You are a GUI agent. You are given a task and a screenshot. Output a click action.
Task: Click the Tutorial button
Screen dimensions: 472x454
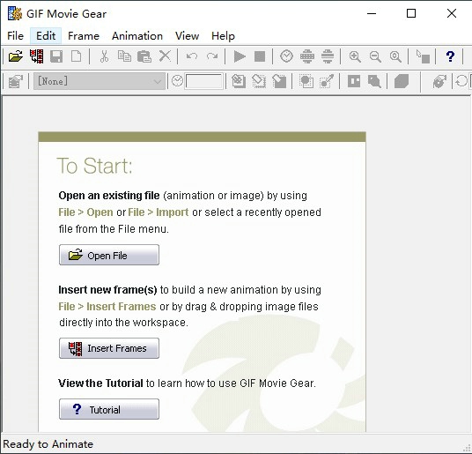tap(109, 409)
